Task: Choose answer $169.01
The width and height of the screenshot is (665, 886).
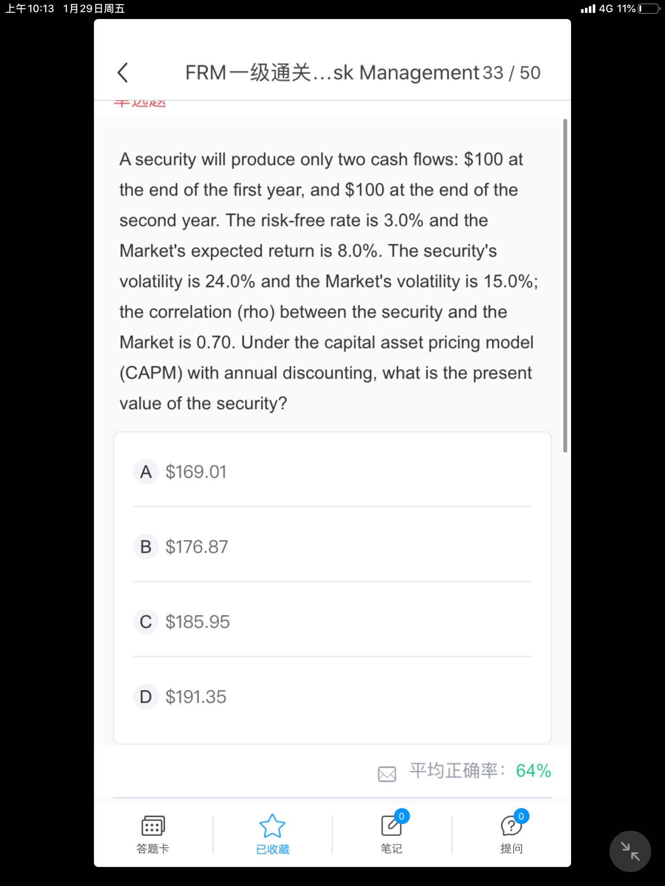Action: tap(196, 472)
